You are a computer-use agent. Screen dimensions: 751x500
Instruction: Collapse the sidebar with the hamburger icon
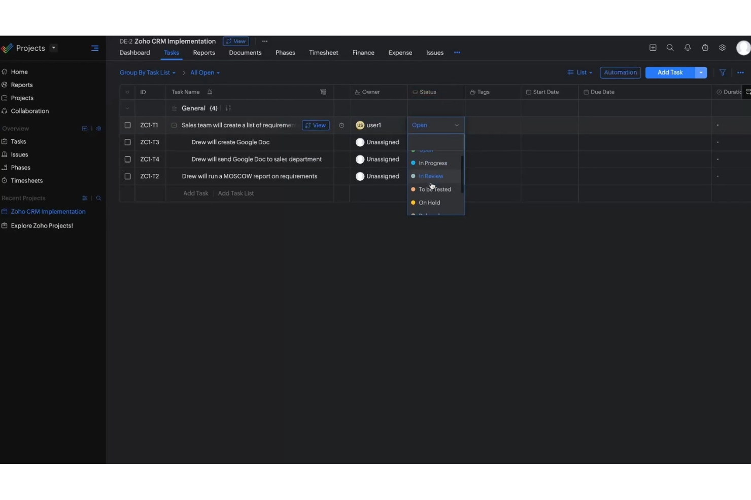(94, 48)
